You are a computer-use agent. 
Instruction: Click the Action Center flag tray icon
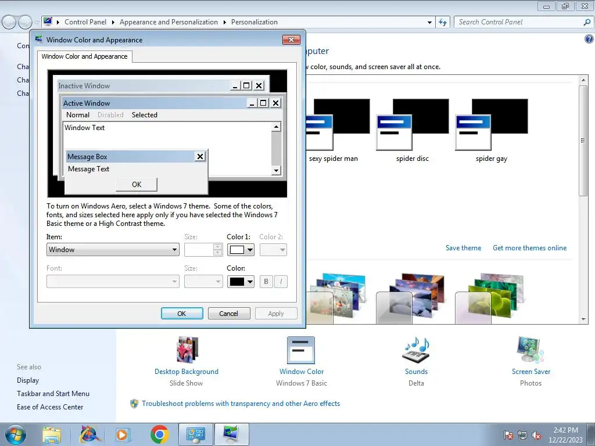click(x=508, y=436)
